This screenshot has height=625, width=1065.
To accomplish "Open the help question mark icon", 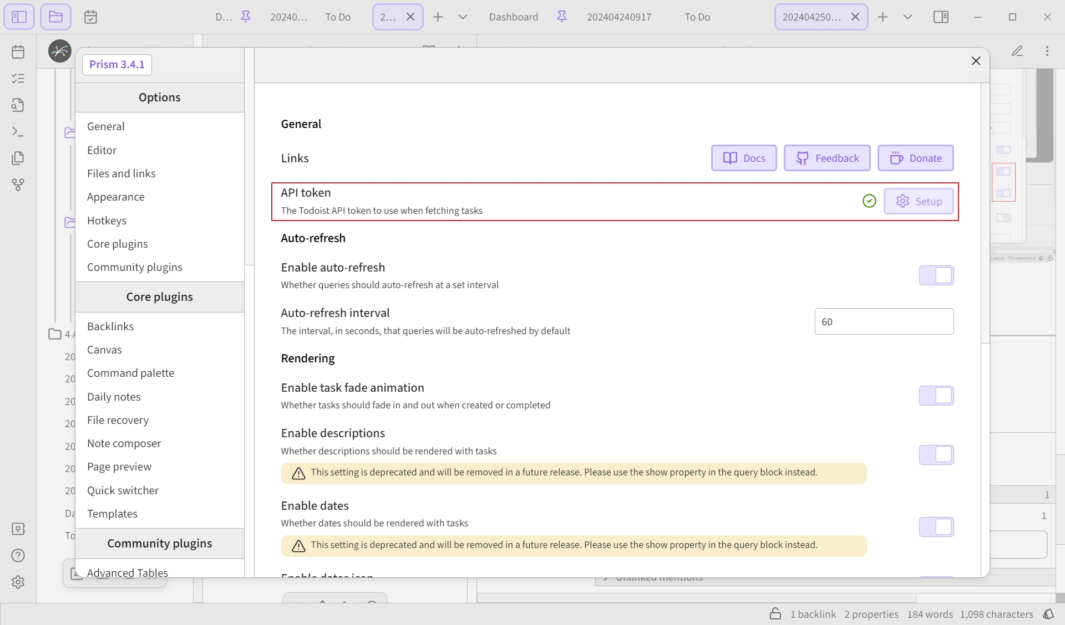I will tap(18, 556).
